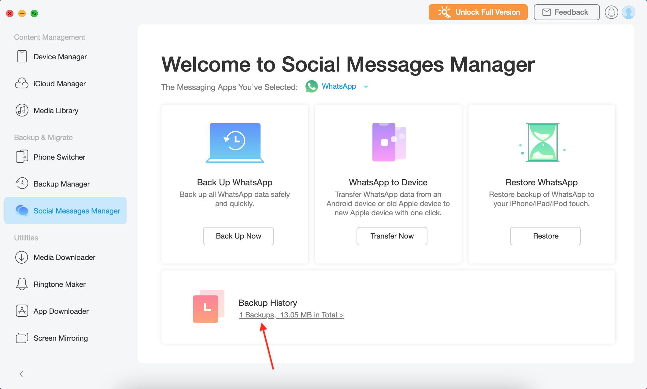Screen dimensions: 647x389
Task: Select WhatsApp in the messaging apps selector
Action: click(x=338, y=87)
